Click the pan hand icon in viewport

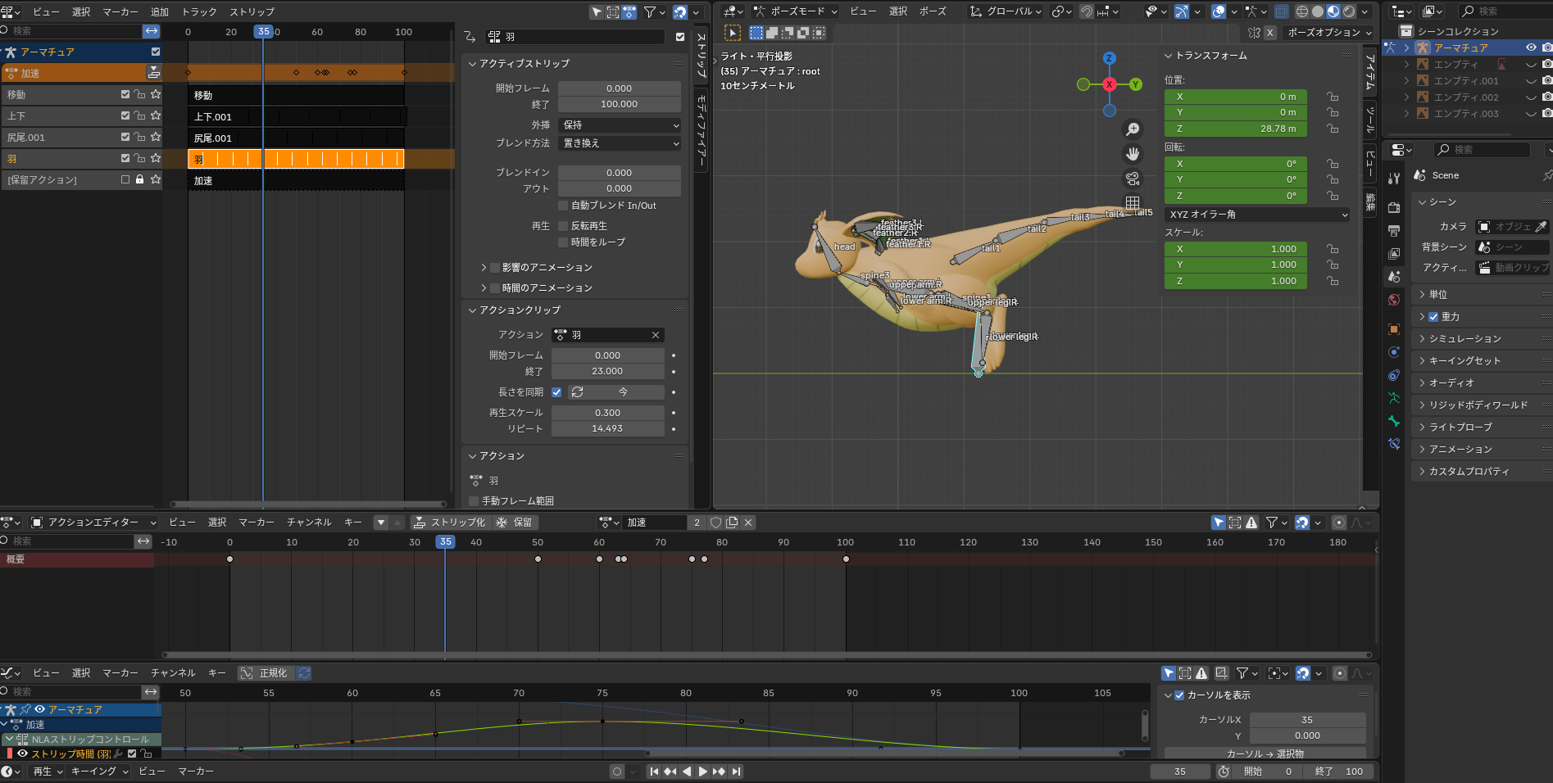pos(1133,154)
